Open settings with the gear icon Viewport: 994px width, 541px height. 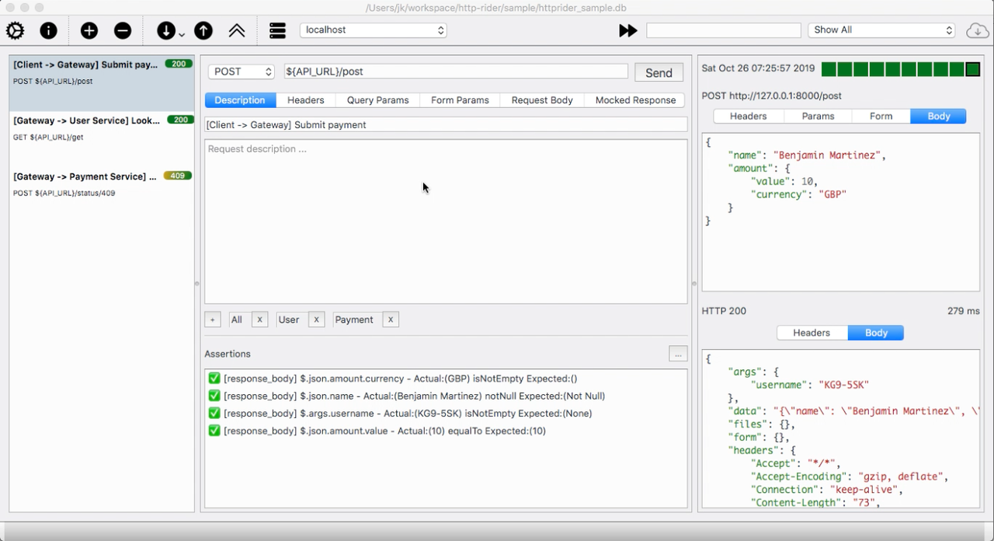(x=15, y=30)
